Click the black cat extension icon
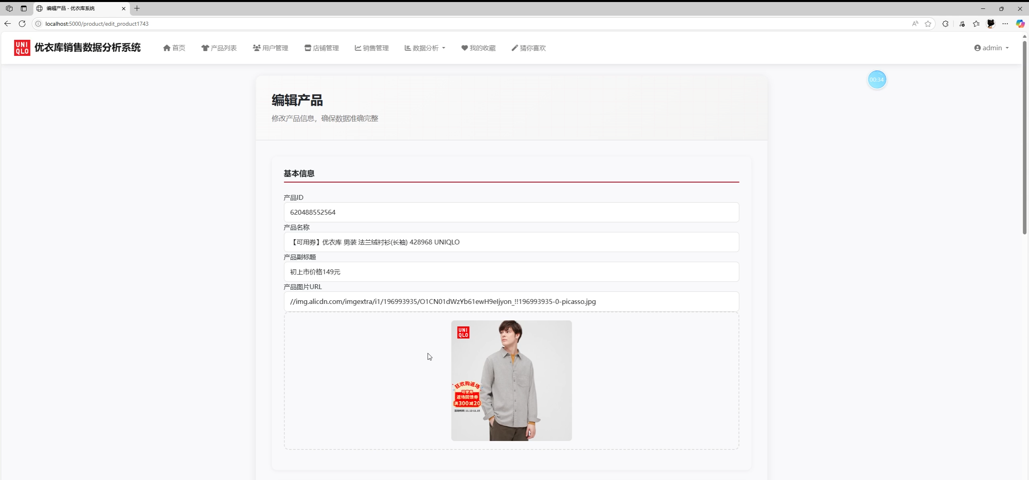This screenshot has height=480, width=1029. pos(991,24)
